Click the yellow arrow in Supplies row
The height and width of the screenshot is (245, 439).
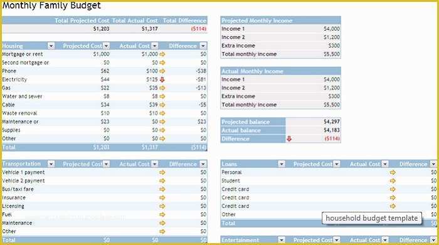tap(162, 130)
